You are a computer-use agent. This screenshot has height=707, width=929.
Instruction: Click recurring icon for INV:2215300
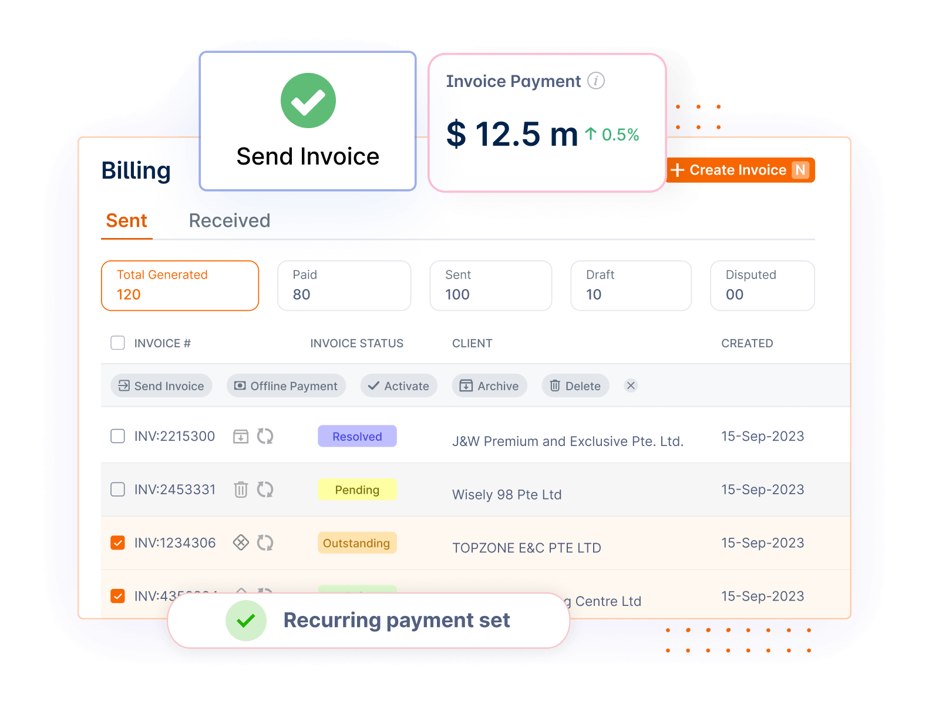265,436
